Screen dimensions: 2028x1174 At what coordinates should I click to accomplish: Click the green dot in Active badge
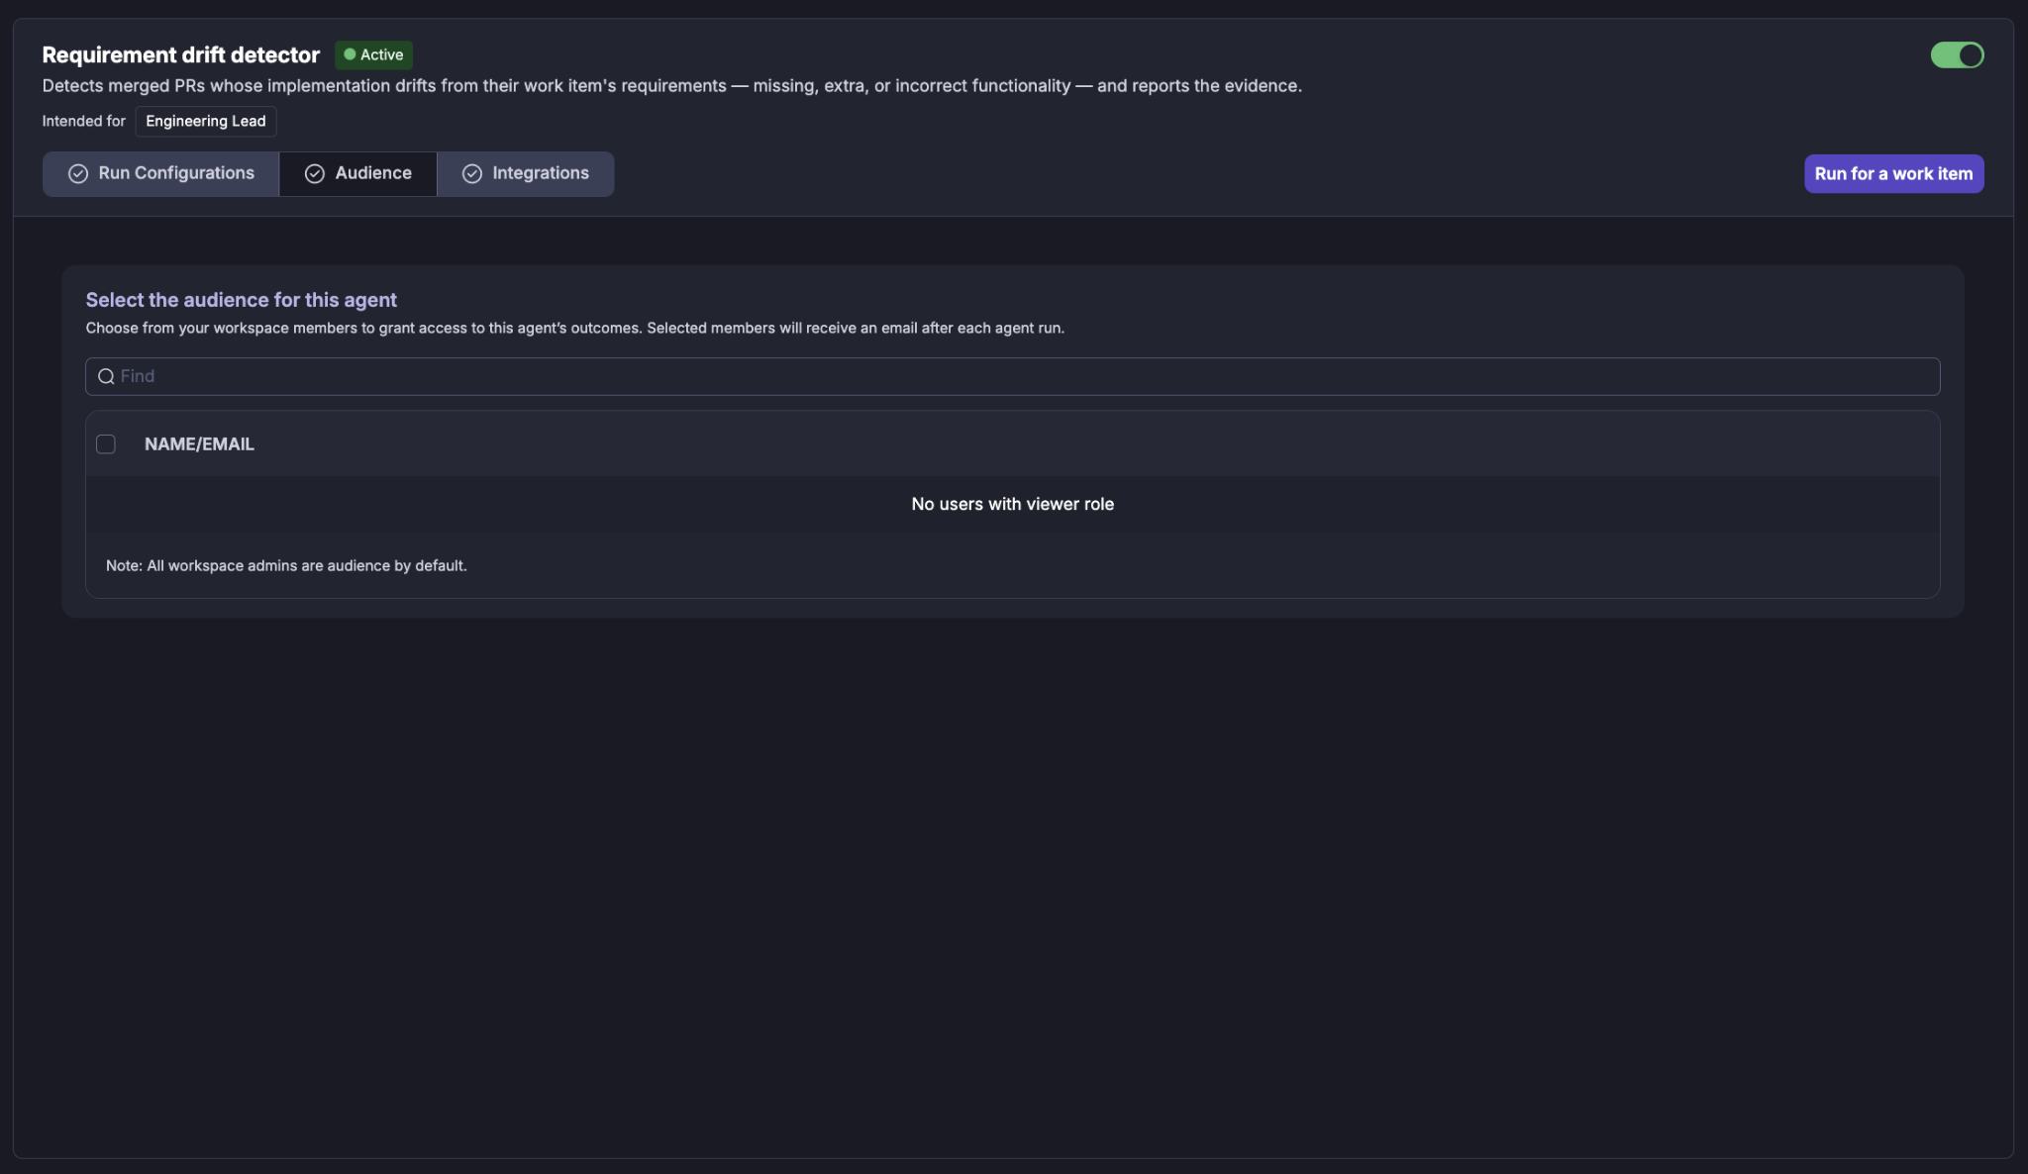[350, 54]
